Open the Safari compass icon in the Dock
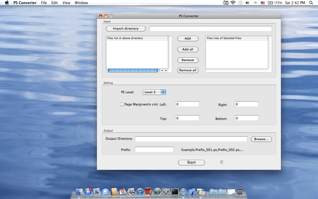This screenshot has height=199, width=318. (183, 191)
